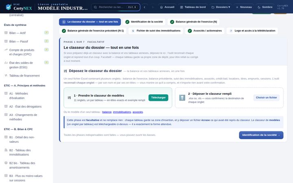Open the associés template link
The width and height of the screenshot is (293, 183).
(x=138, y=112)
